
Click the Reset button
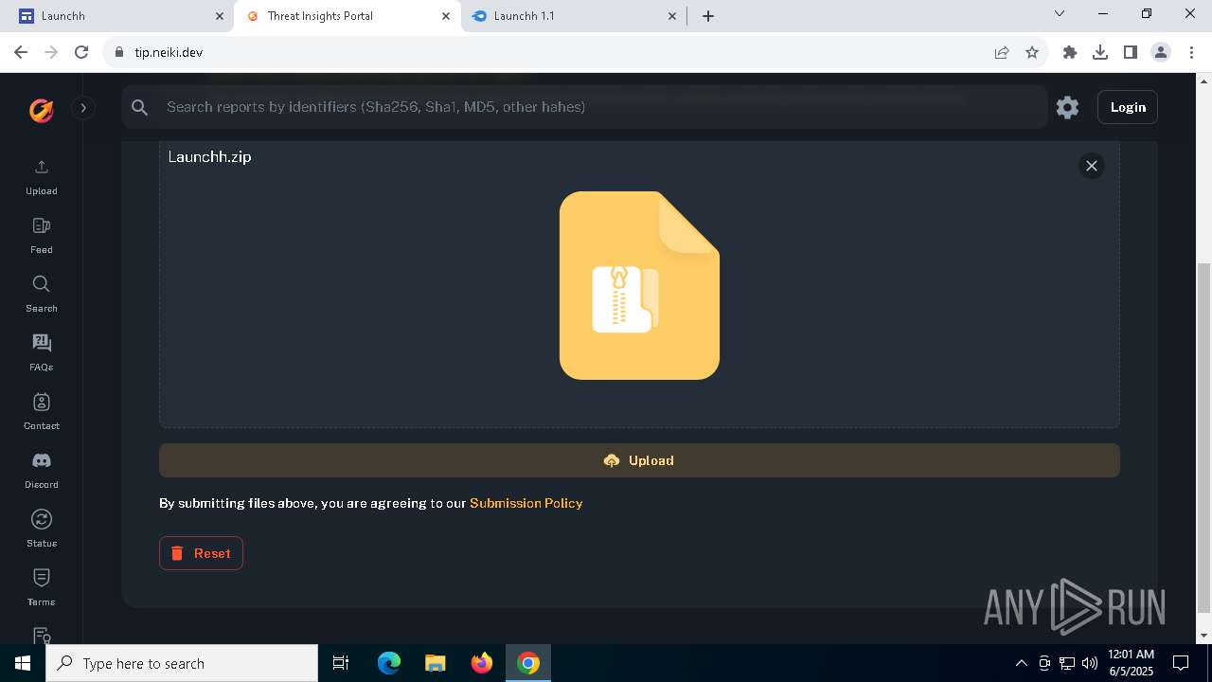[x=201, y=553]
